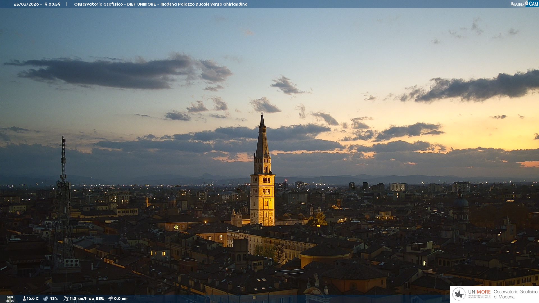Click the Osservatorio Geofisico DIEF UNIMORE title
The width and height of the screenshot is (539, 303).
tap(161, 4)
